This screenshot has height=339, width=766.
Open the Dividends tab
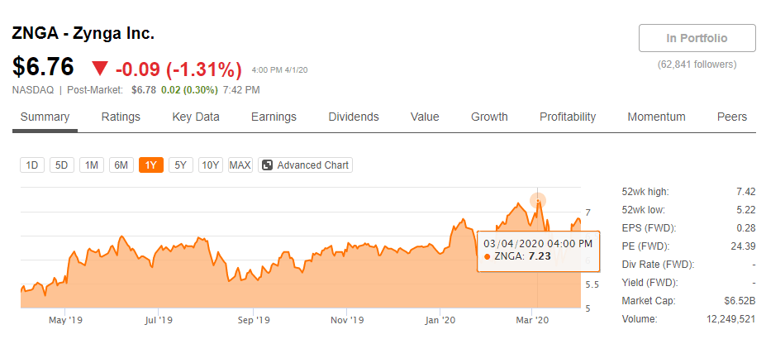pyautogui.click(x=354, y=117)
